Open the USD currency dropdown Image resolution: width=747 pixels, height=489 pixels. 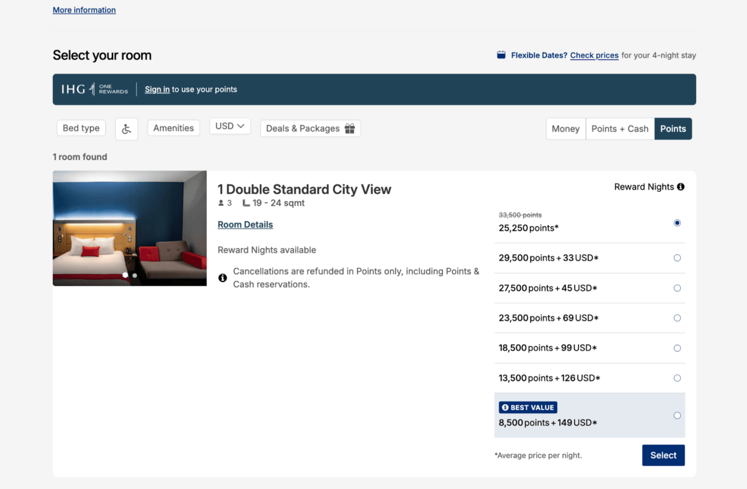[230, 126]
